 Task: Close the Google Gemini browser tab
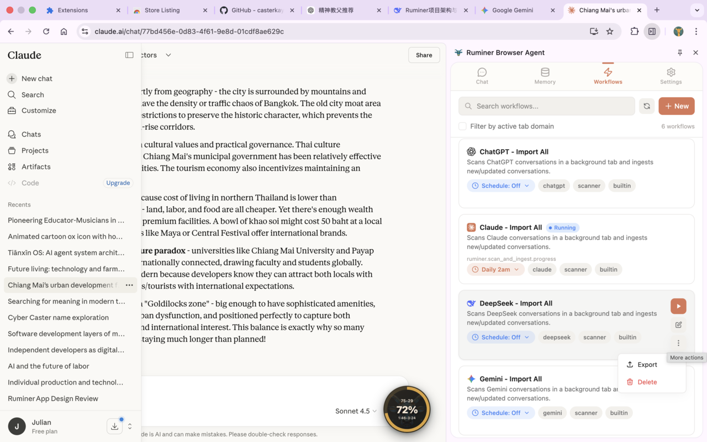point(553,10)
